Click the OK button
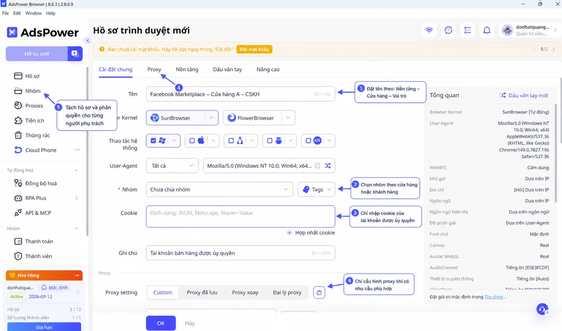This screenshot has width=562, height=331. tap(161, 323)
